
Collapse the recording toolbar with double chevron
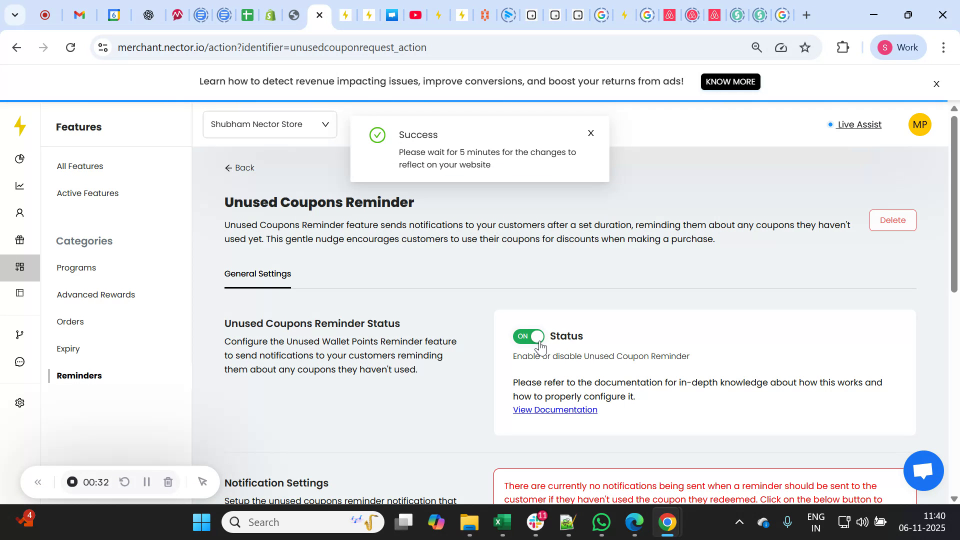[x=38, y=482]
